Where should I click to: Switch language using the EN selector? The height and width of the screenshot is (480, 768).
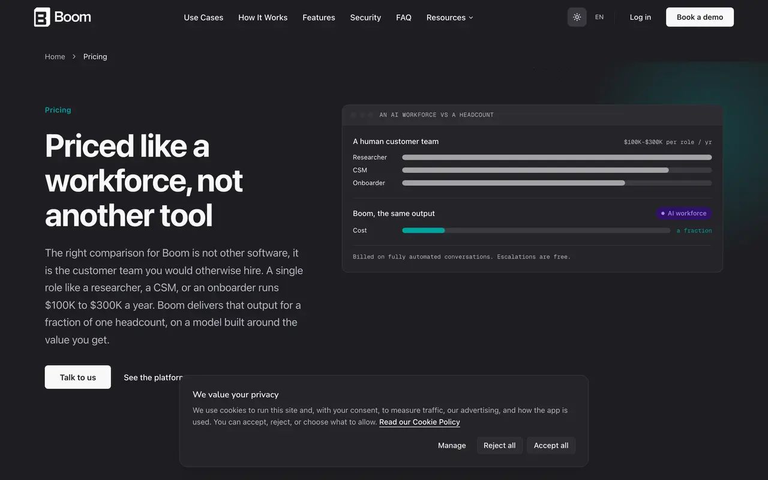point(599,17)
